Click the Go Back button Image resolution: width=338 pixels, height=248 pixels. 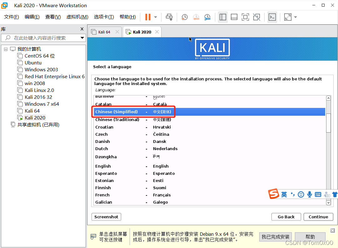pos(286,217)
